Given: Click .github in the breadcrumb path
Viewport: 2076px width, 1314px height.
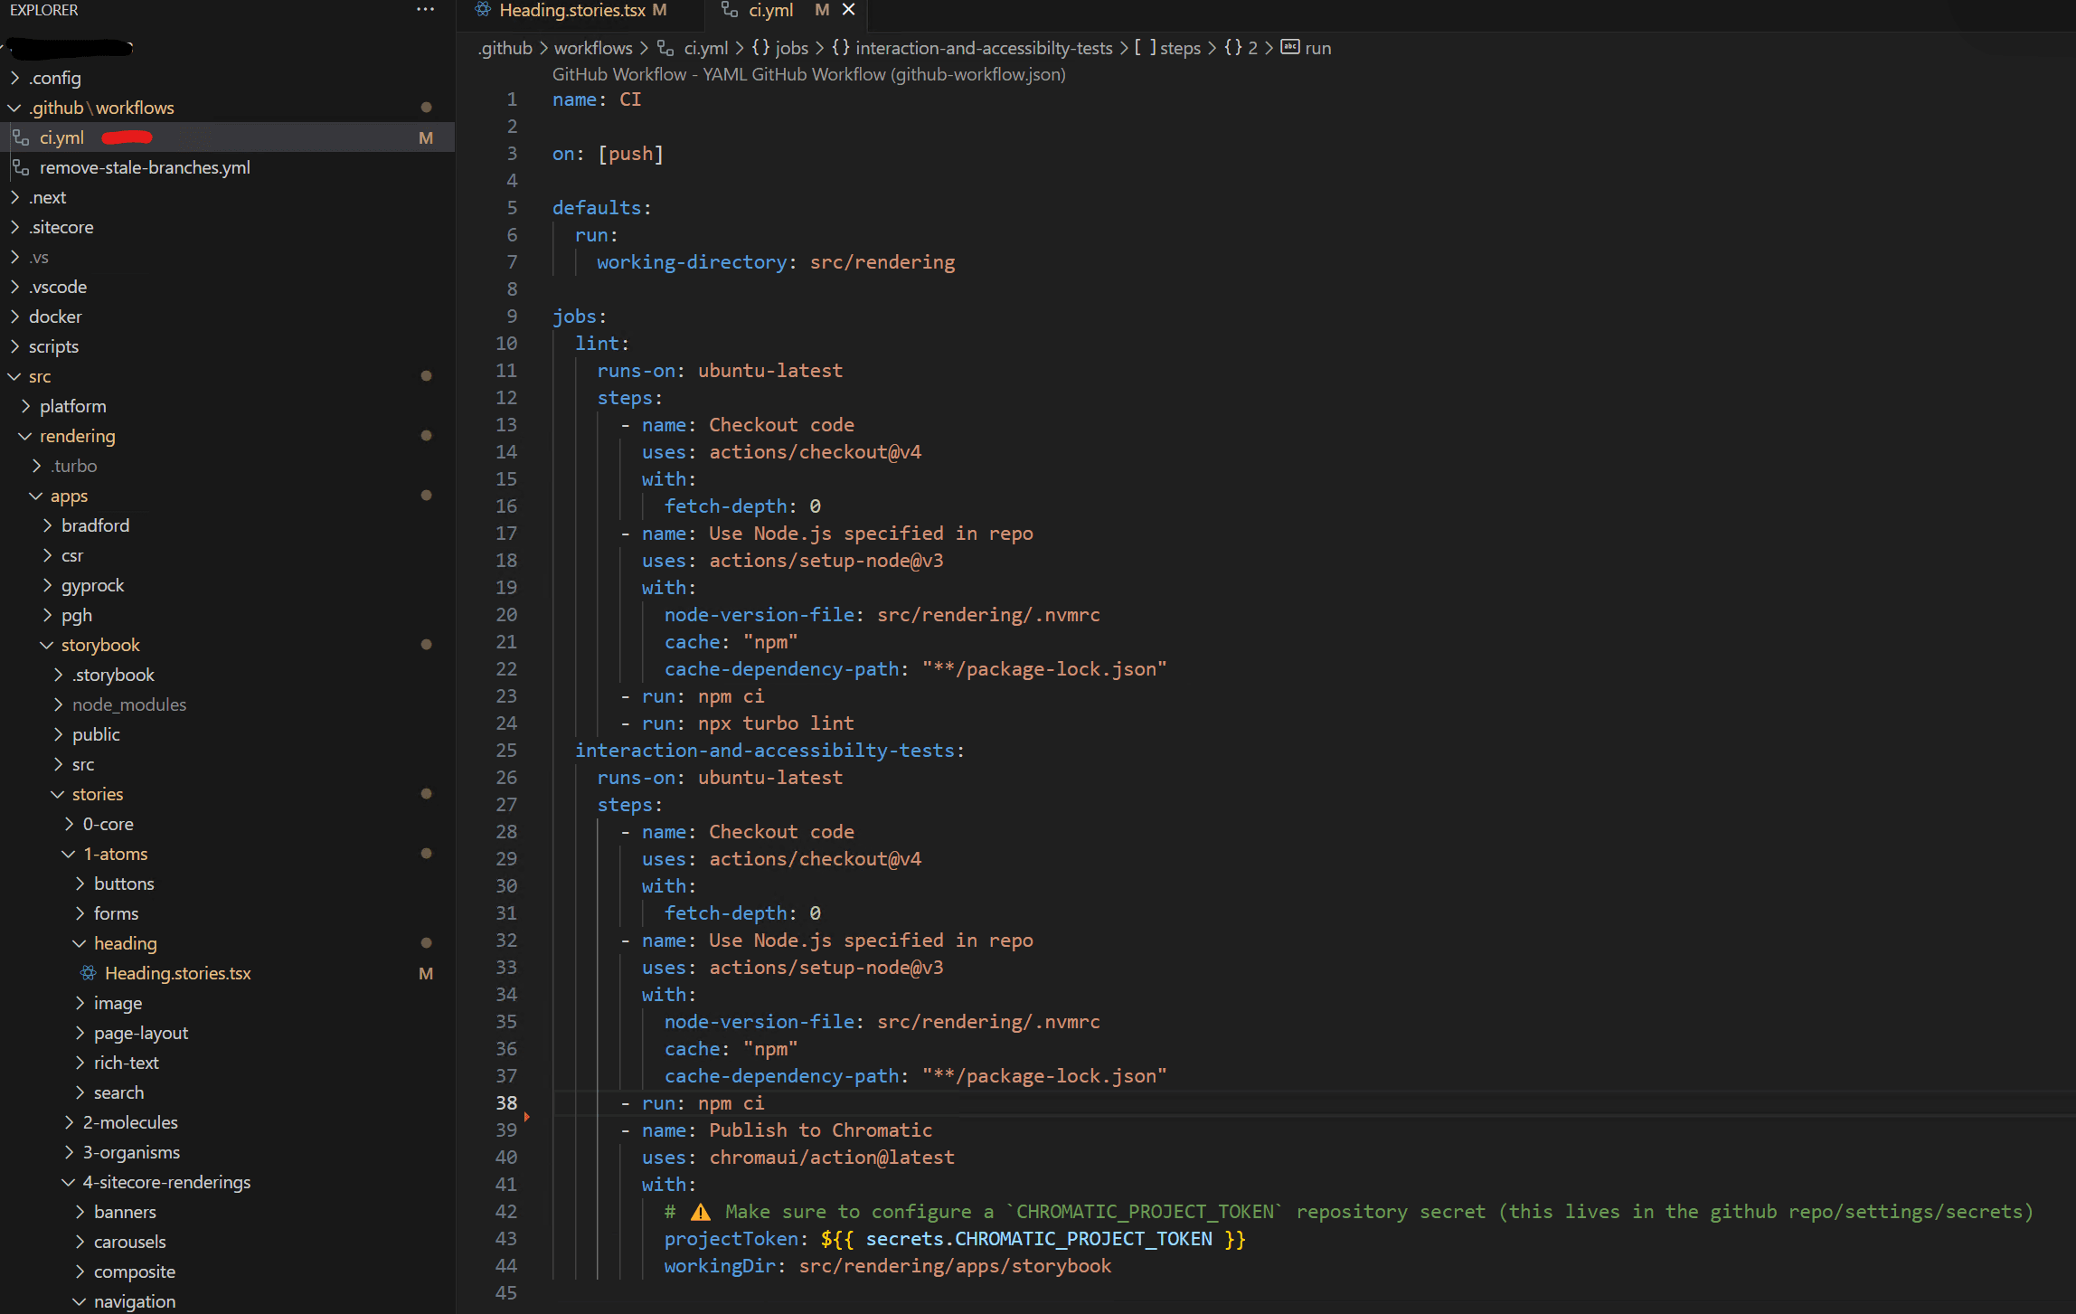Looking at the screenshot, I should [505, 47].
